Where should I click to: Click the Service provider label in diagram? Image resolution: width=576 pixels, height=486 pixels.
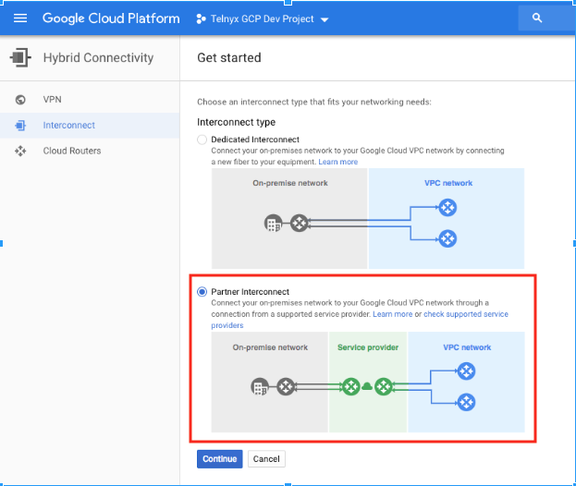(x=368, y=347)
